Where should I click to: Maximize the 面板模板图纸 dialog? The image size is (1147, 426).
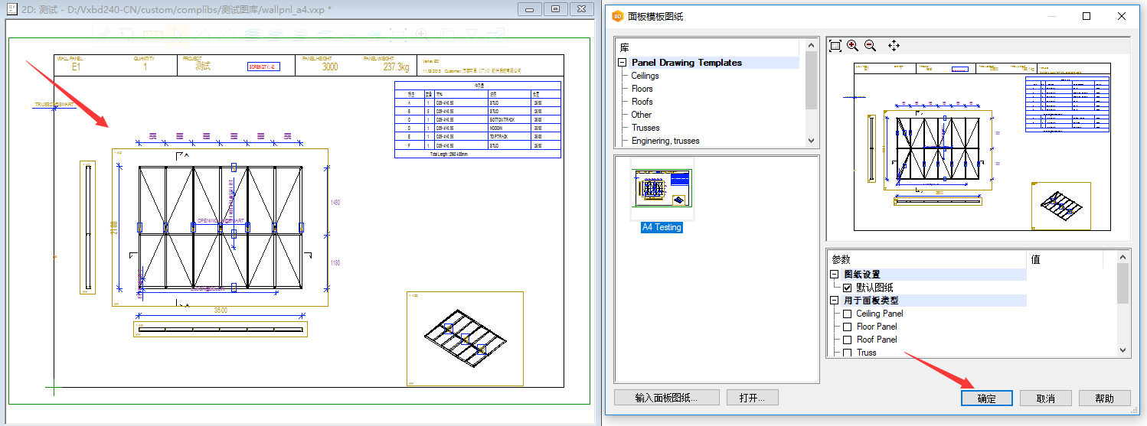point(1086,15)
